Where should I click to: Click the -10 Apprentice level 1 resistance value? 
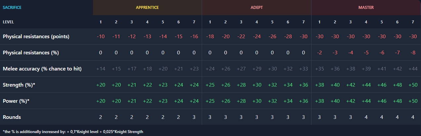coord(101,36)
